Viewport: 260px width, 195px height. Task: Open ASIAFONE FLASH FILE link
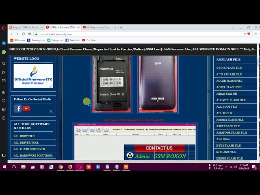click(x=232, y=132)
